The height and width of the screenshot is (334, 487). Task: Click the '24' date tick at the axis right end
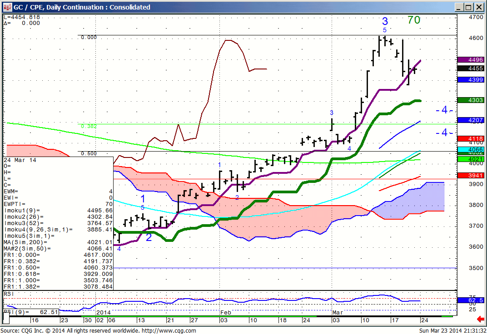coord(425,320)
